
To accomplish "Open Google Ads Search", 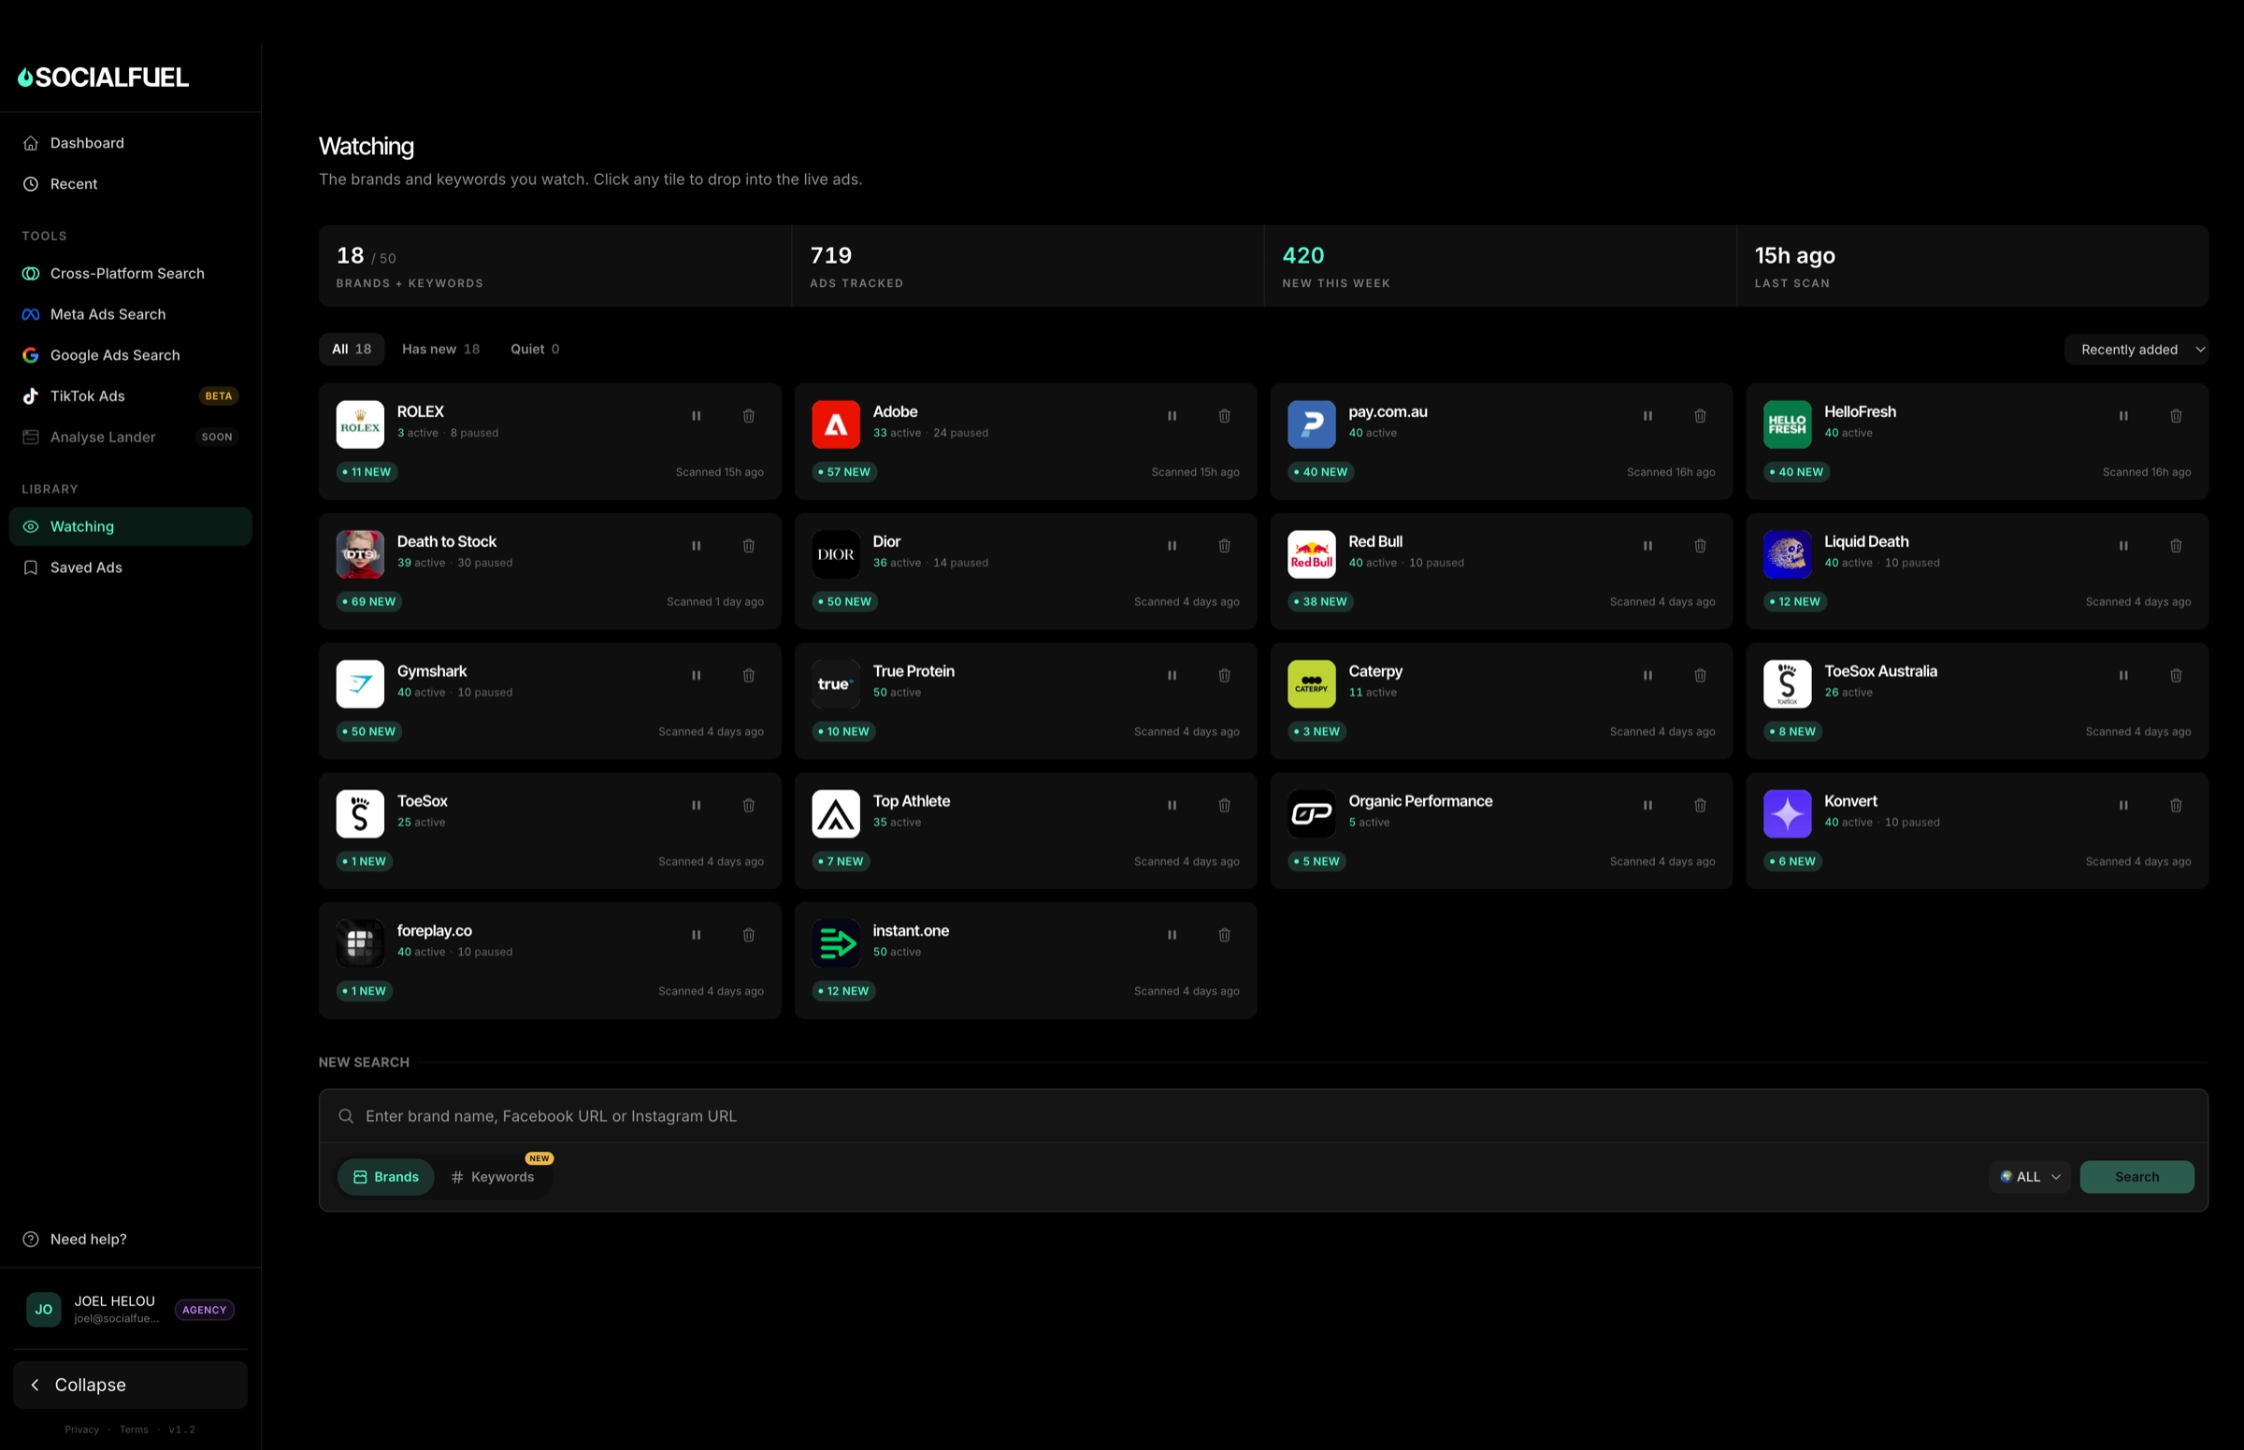I will coord(130,356).
